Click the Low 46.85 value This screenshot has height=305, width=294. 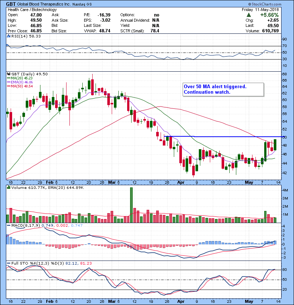(36, 26)
